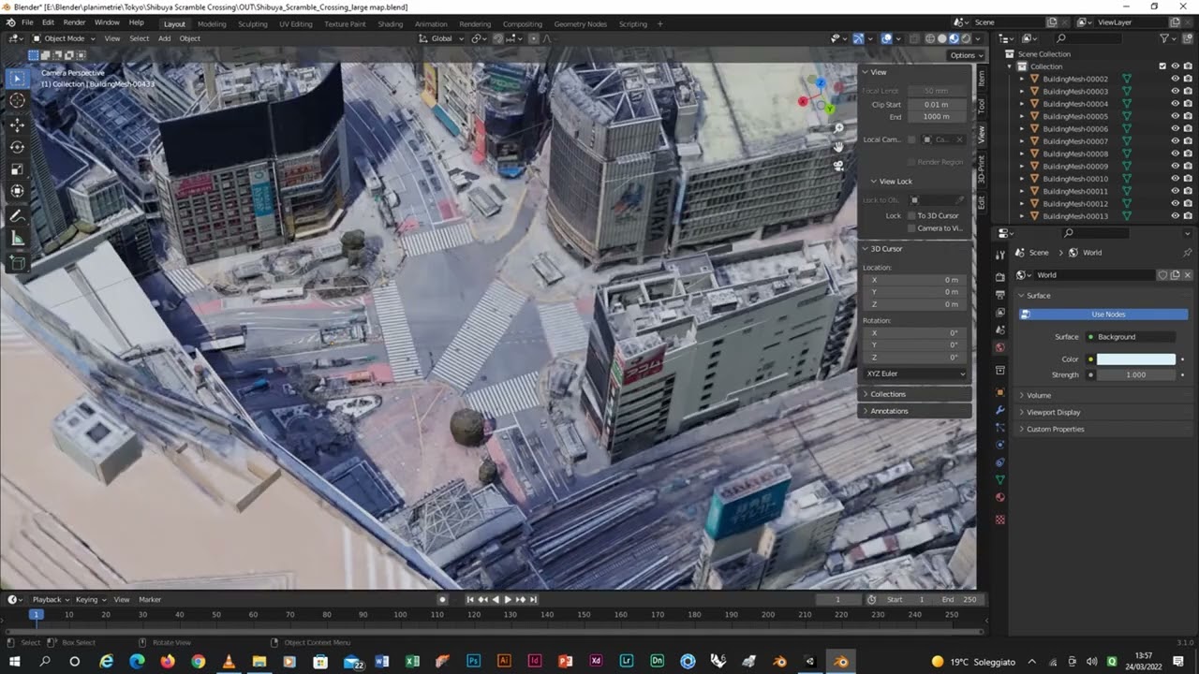The image size is (1199, 674).
Task: Expand the Annotations panel in sidebar
Action: (888, 411)
